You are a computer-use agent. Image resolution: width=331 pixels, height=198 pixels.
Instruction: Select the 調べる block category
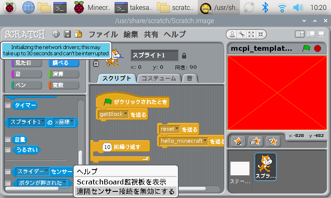[64, 63]
